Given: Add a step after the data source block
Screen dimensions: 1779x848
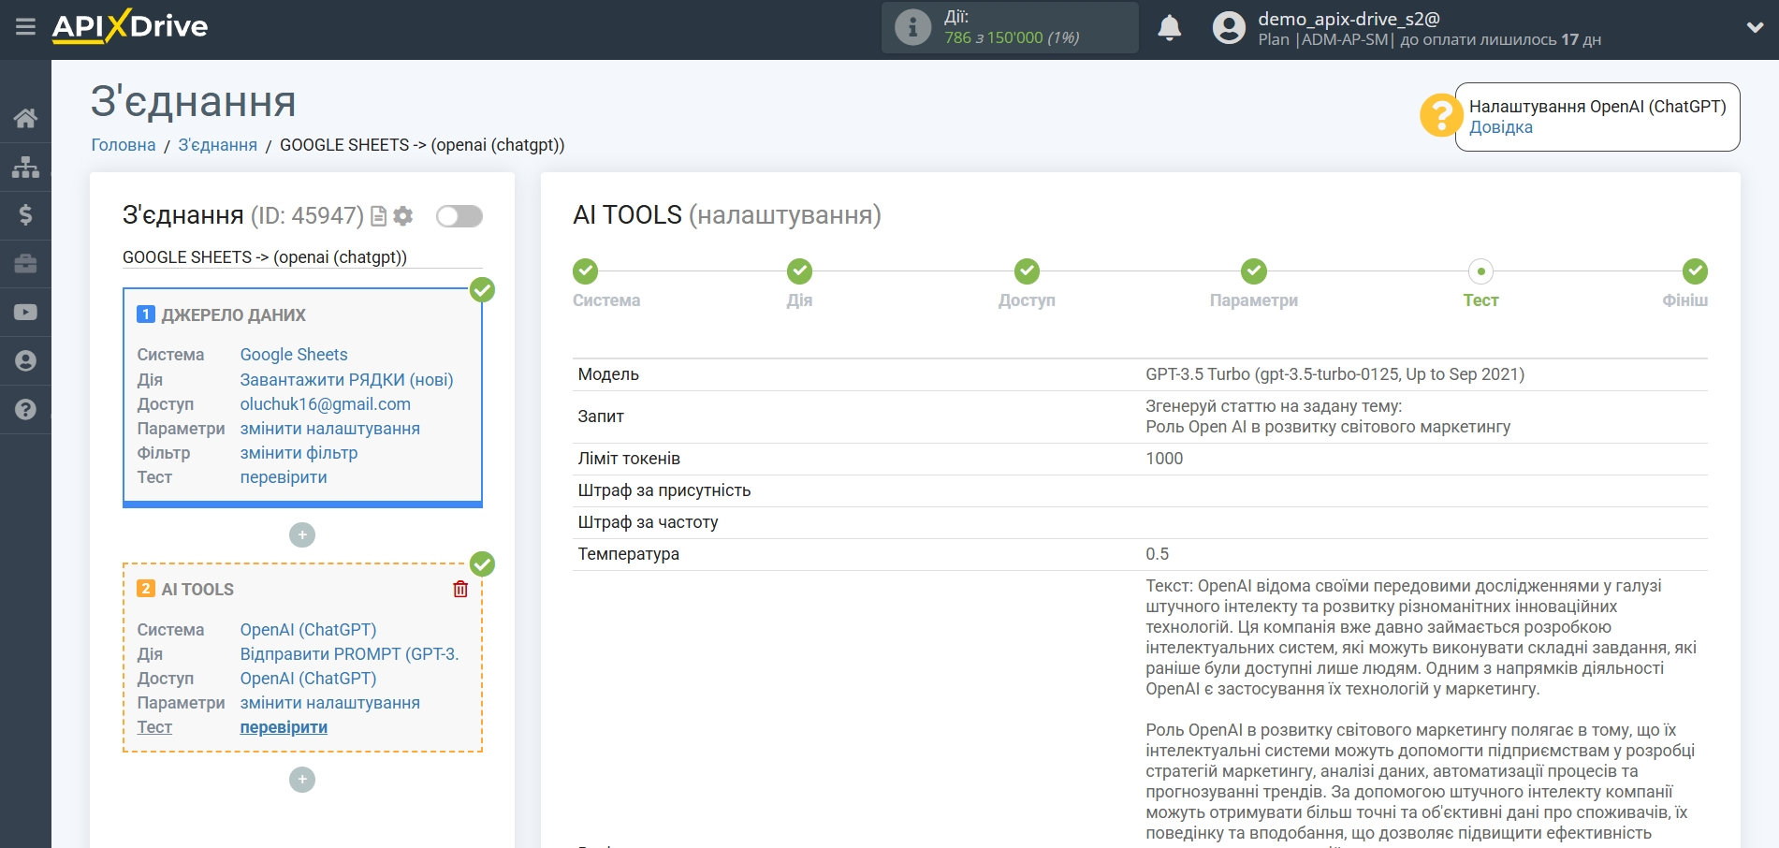Looking at the screenshot, I should pyautogui.click(x=302, y=535).
